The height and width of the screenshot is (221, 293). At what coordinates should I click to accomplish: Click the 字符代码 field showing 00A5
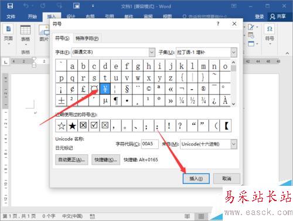(149, 144)
